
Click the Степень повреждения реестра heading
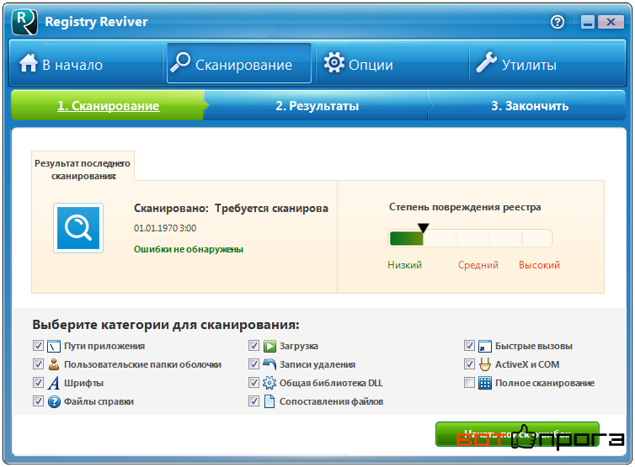click(x=465, y=207)
